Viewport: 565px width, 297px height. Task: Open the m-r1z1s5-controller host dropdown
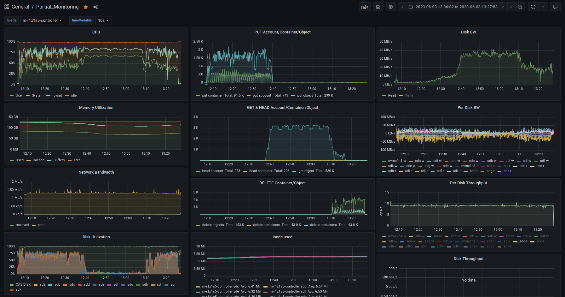(x=43, y=21)
